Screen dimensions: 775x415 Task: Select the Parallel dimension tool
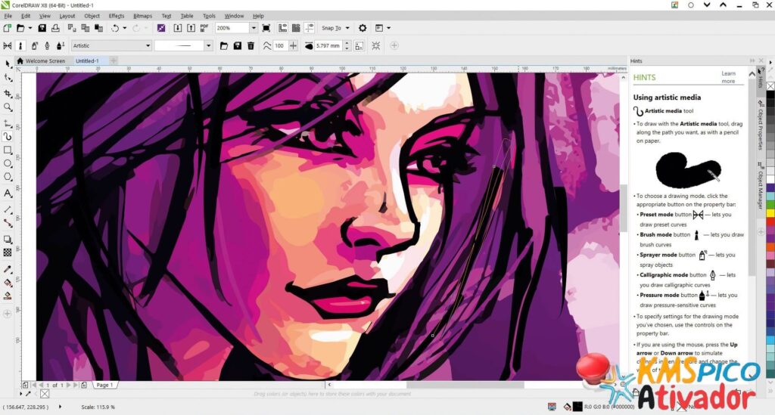click(x=8, y=209)
